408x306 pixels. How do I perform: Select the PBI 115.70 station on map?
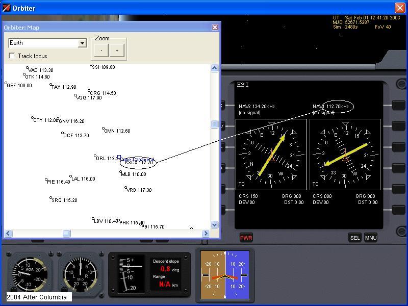pos(152,226)
